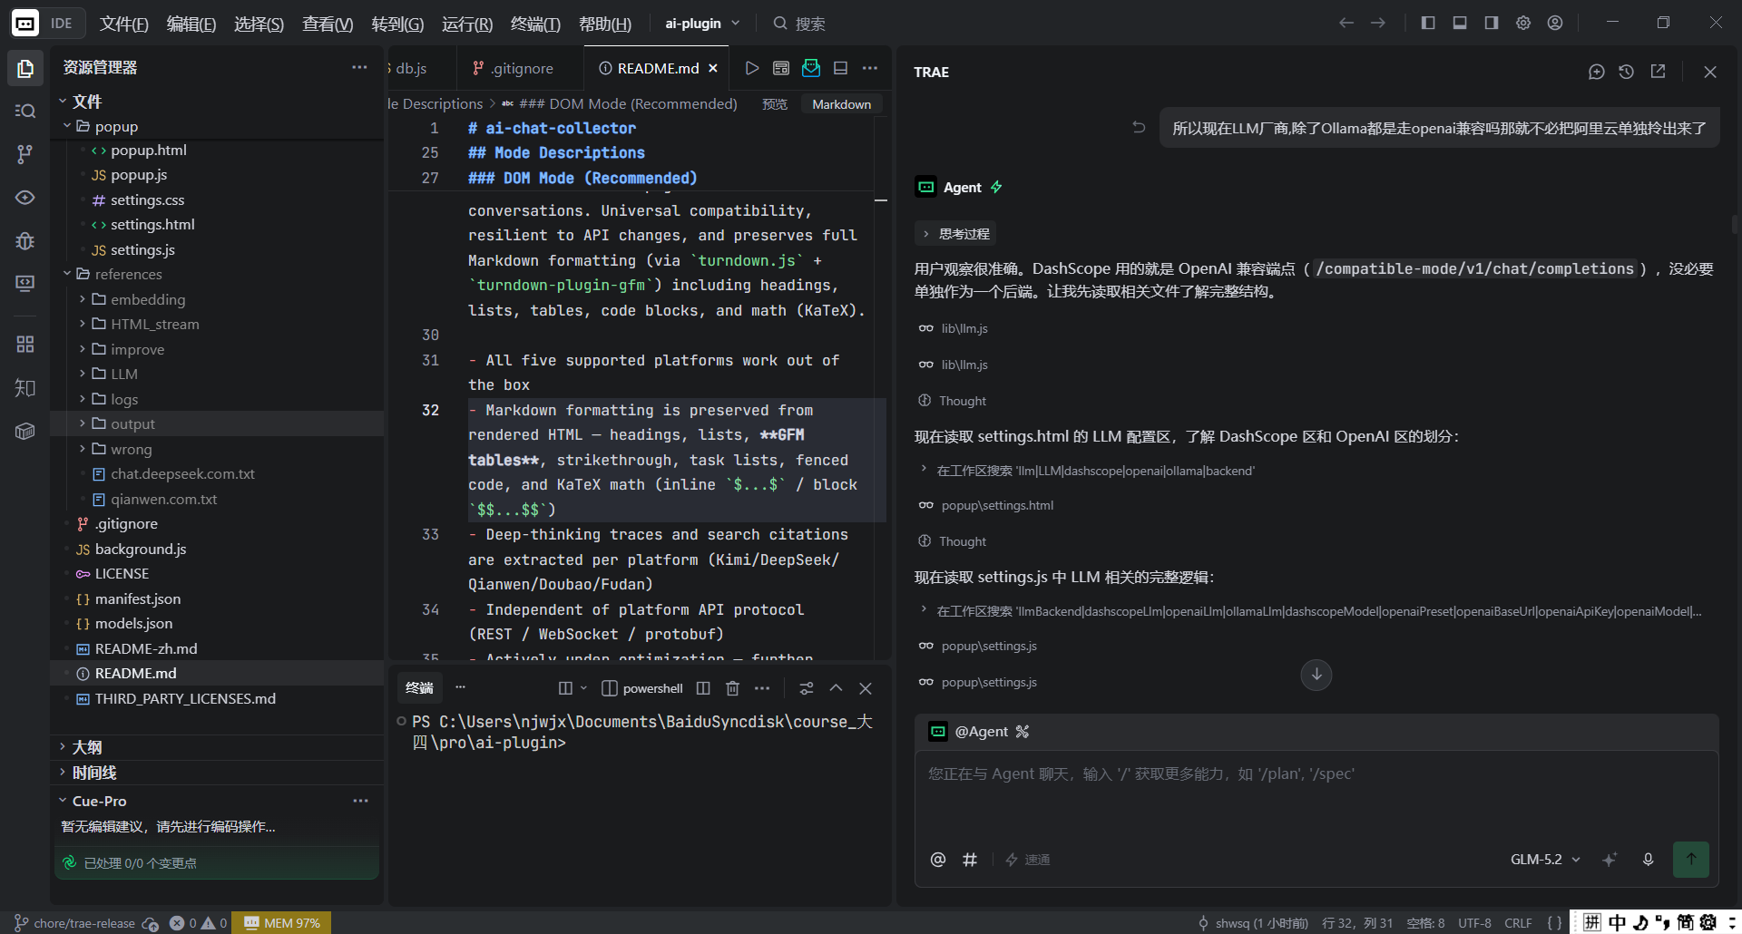The width and height of the screenshot is (1742, 934).
Task: Close the terminal panel
Action: coord(866,688)
